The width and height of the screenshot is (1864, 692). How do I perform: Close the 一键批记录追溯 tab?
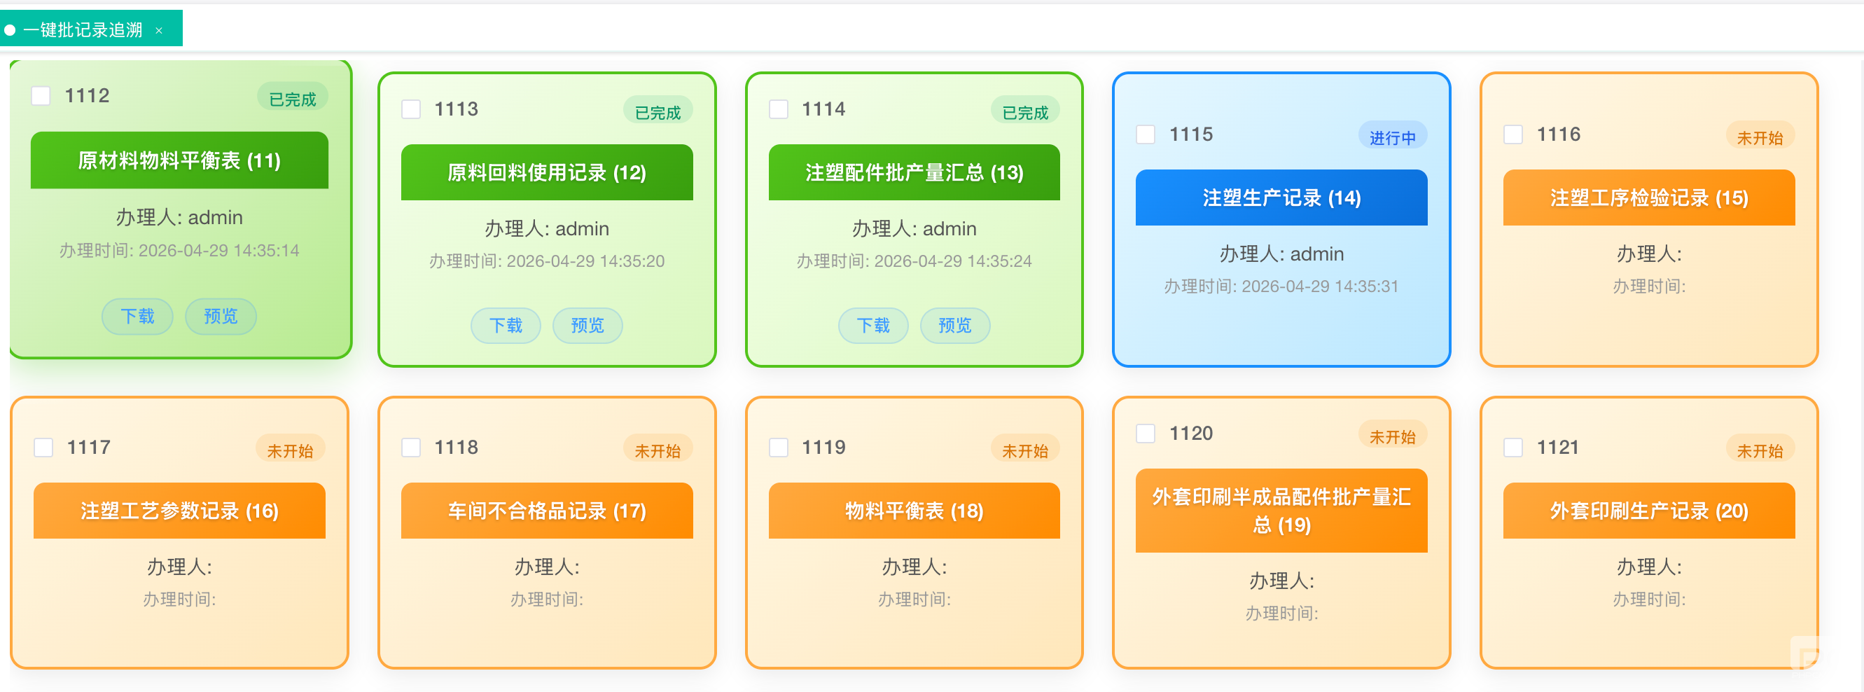pyautogui.click(x=158, y=30)
